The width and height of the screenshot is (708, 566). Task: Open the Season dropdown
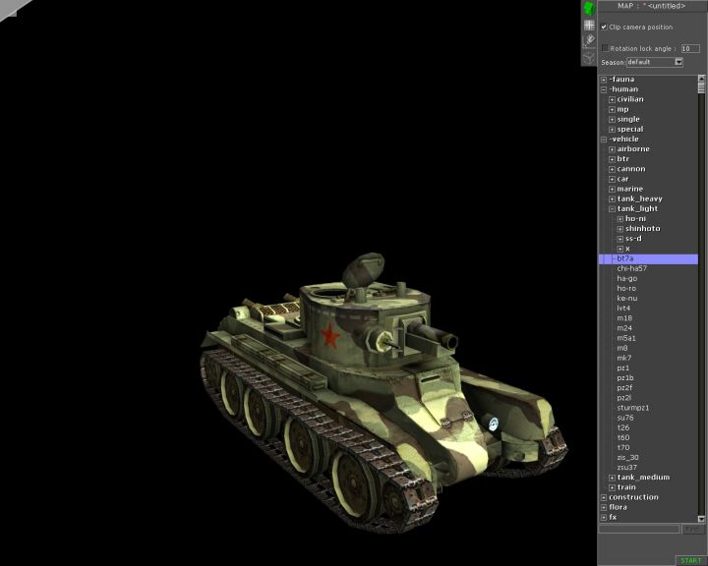678,62
